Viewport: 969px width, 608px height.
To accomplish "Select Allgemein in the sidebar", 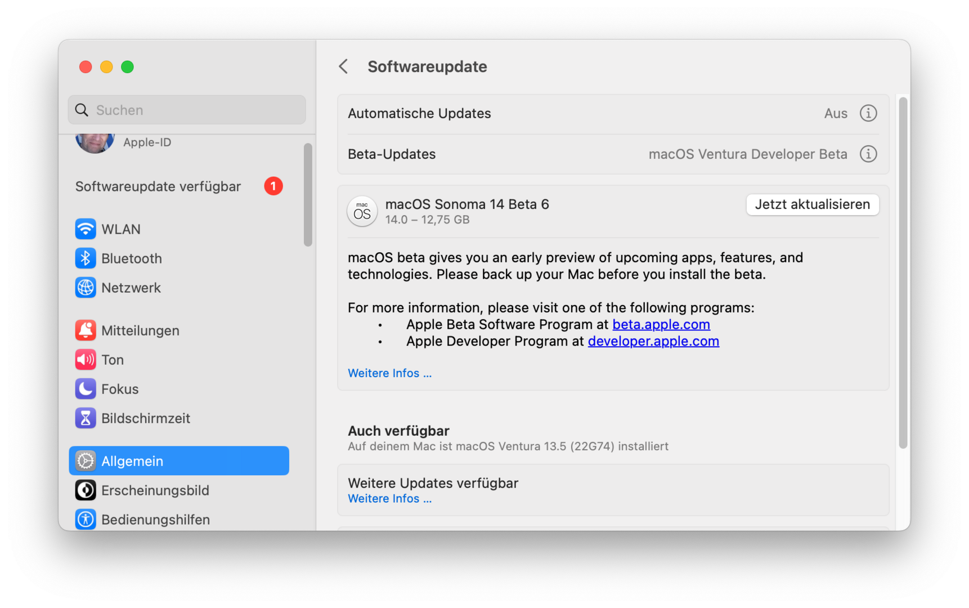I will pos(179,461).
